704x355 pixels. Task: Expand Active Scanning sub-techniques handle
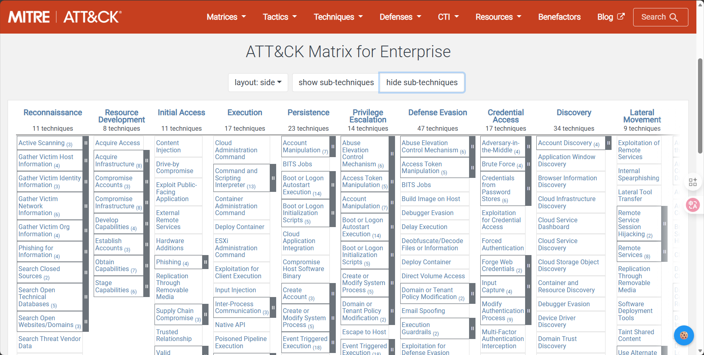pyautogui.click(x=86, y=143)
